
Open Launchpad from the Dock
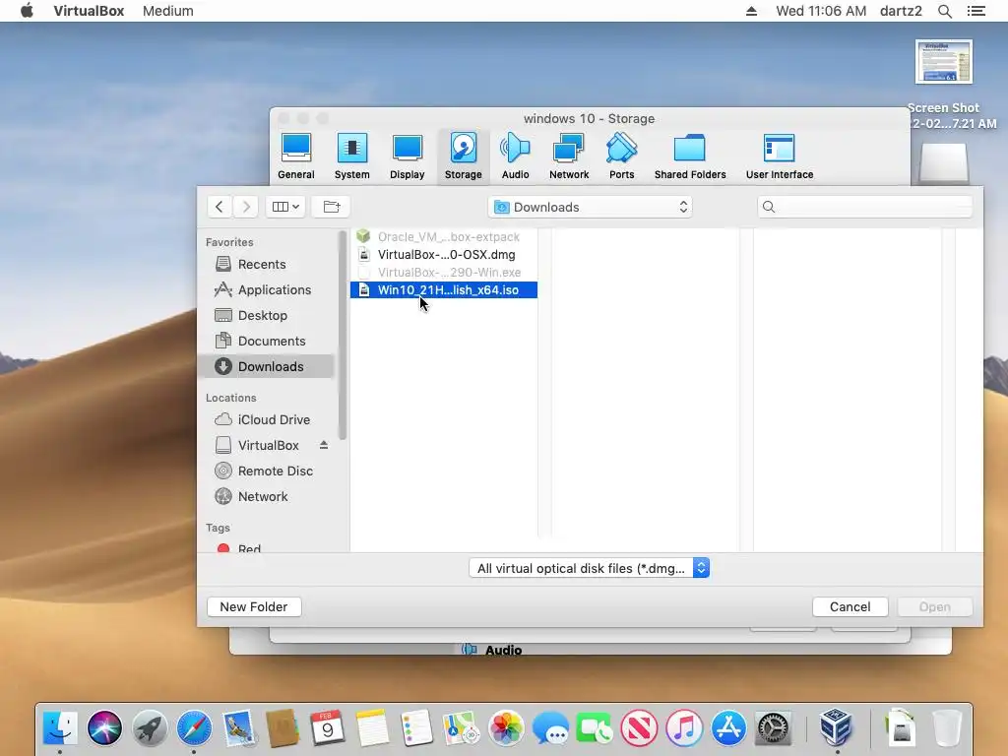point(150,728)
